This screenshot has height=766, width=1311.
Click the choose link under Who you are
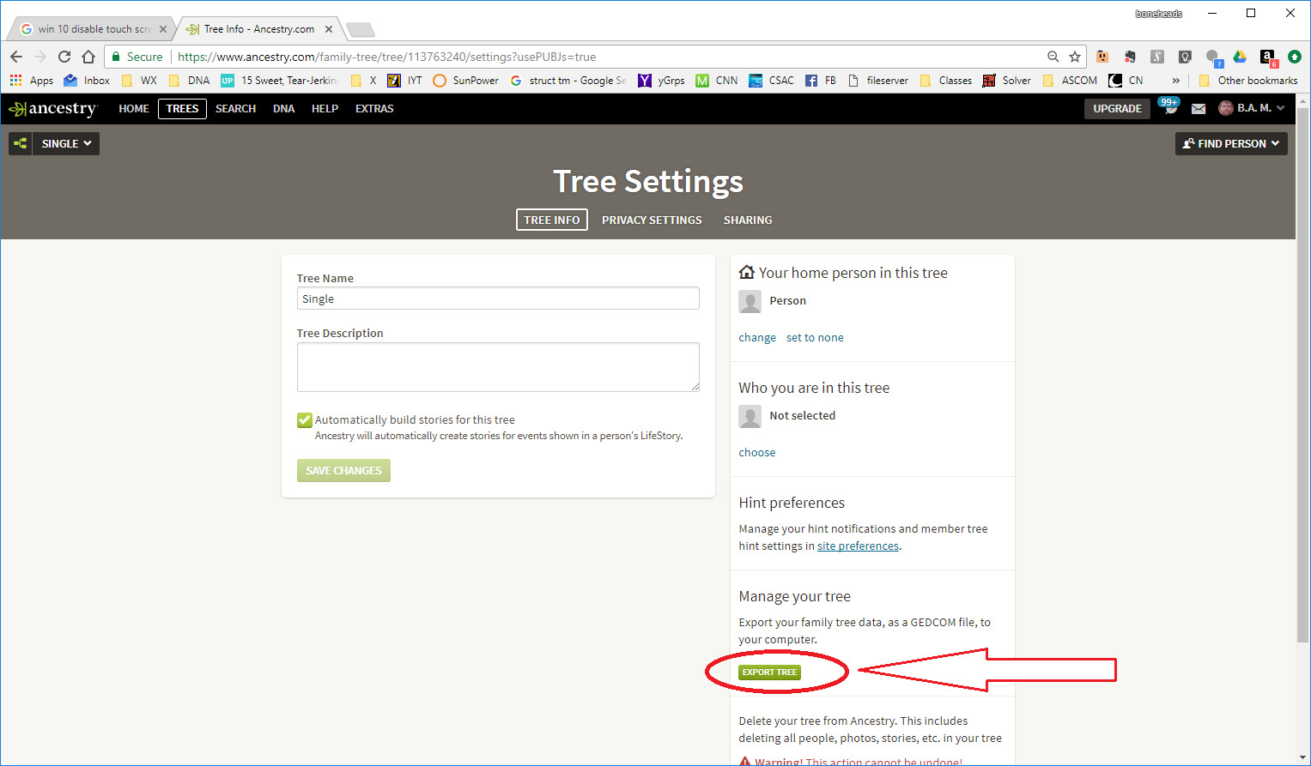pos(757,453)
